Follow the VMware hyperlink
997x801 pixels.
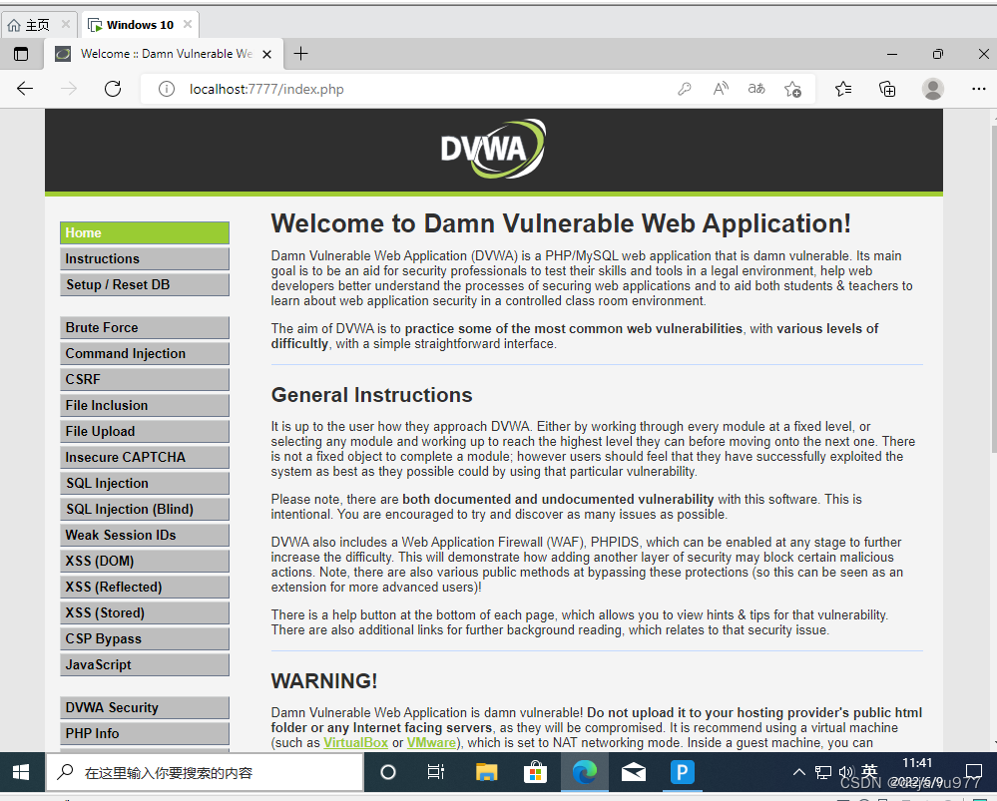[431, 742]
